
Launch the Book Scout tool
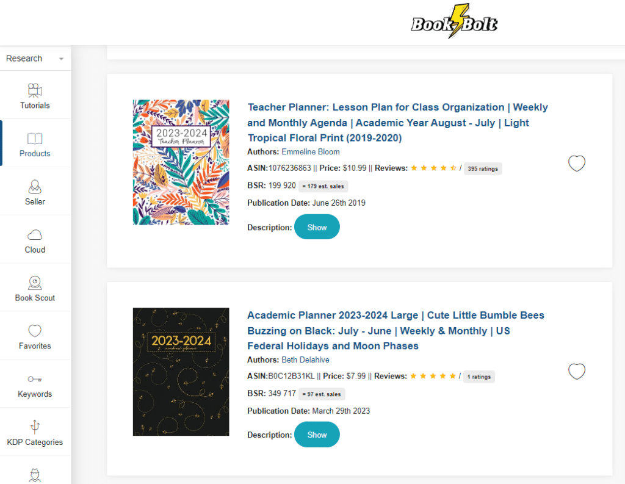pos(35,287)
